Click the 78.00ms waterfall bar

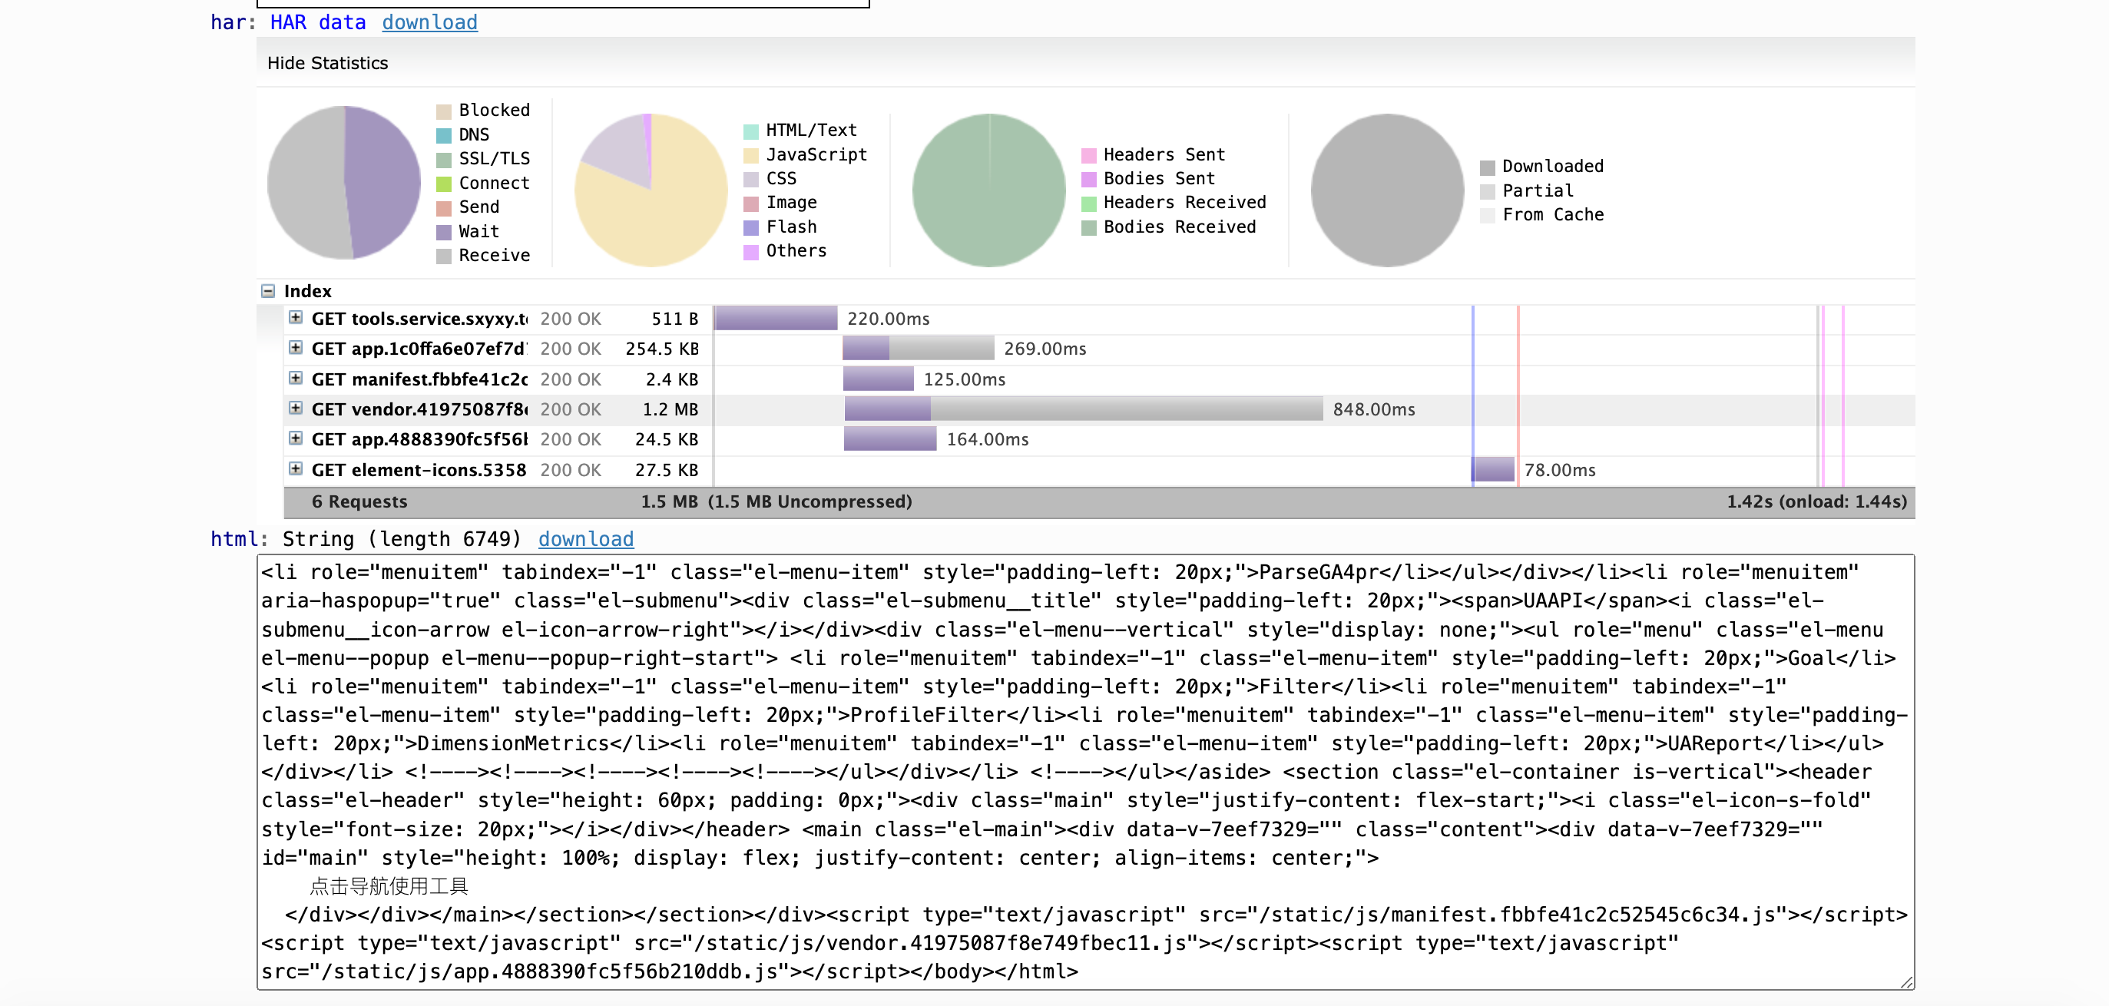pyautogui.click(x=1493, y=469)
